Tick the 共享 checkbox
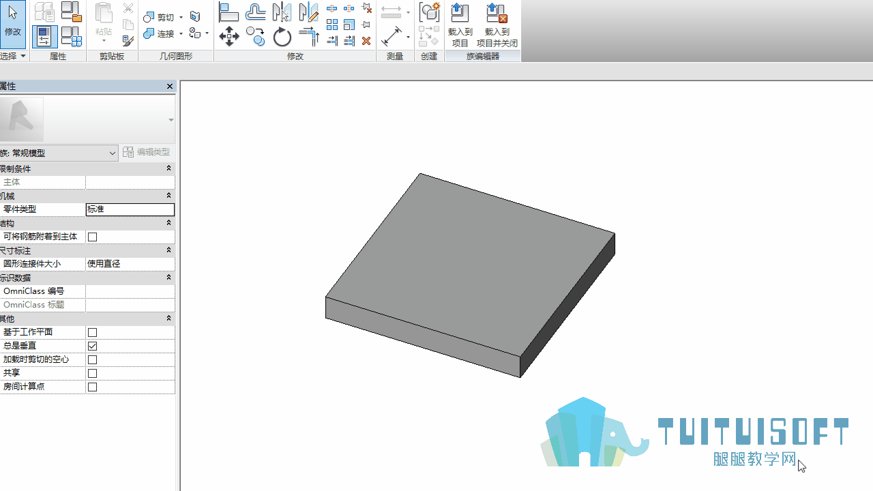This screenshot has width=873, height=491. click(x=93, y=373)
